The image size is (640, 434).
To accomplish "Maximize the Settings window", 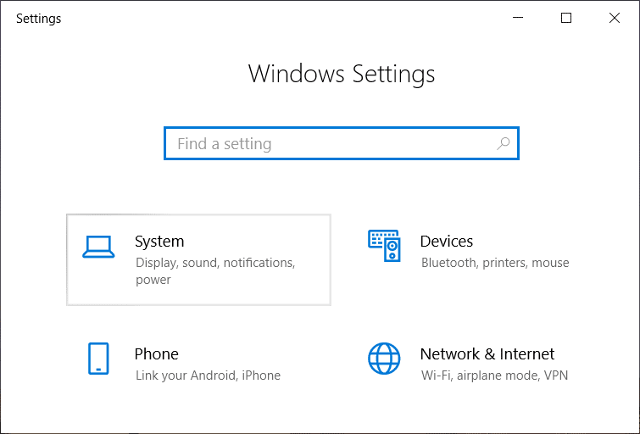I will click(566, 18).
